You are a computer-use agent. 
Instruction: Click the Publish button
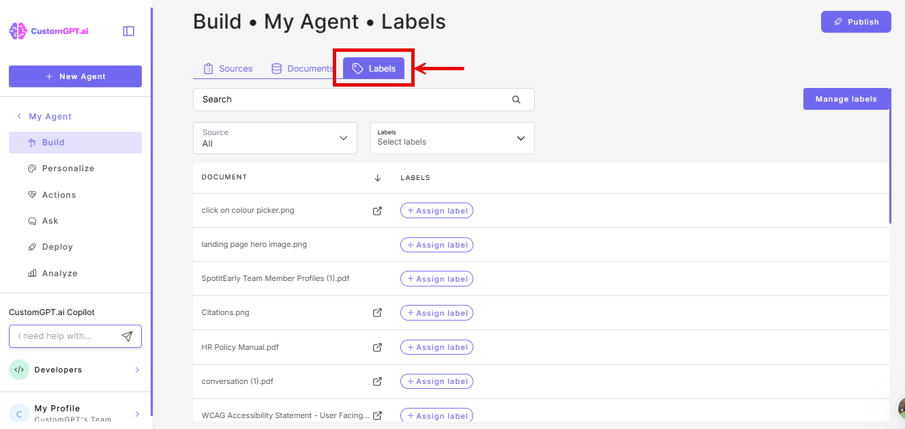point(855,21)
